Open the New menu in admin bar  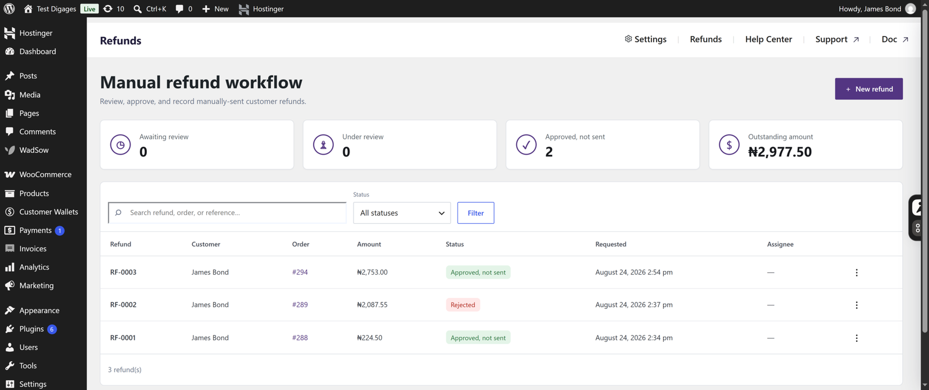click(215, 9)
